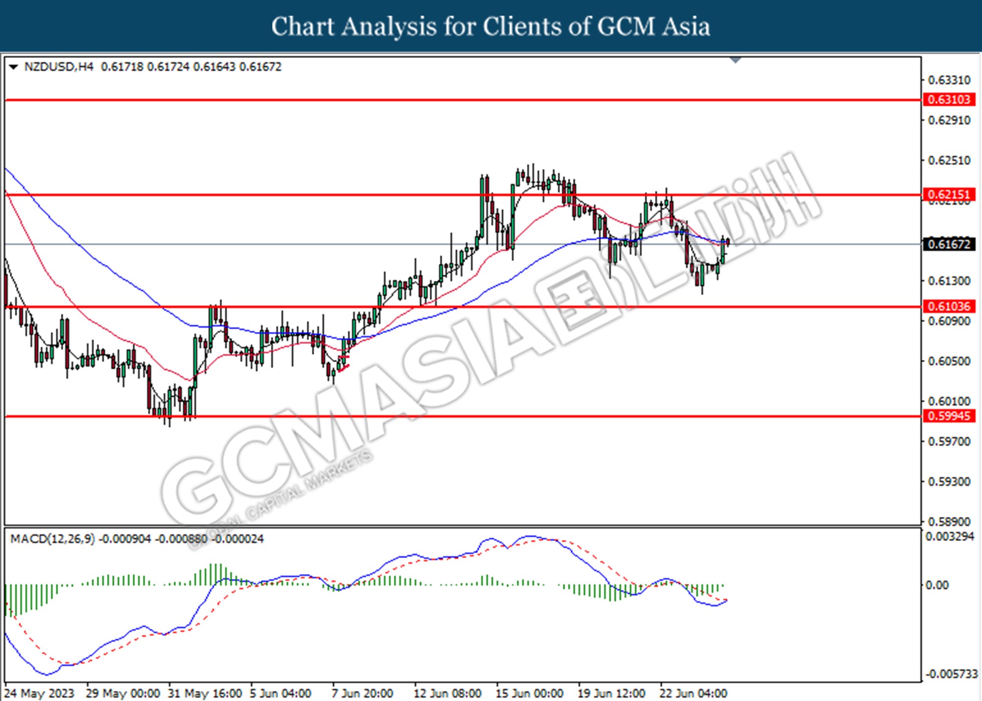The width and height of the screenshot is (982, 701).
Task: Click the 0.60100 price scale value
Action: coord(949,402)
